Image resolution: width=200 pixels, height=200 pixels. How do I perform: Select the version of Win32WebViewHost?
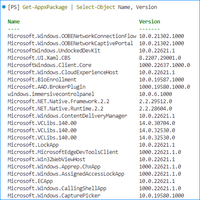pos(157,159)
